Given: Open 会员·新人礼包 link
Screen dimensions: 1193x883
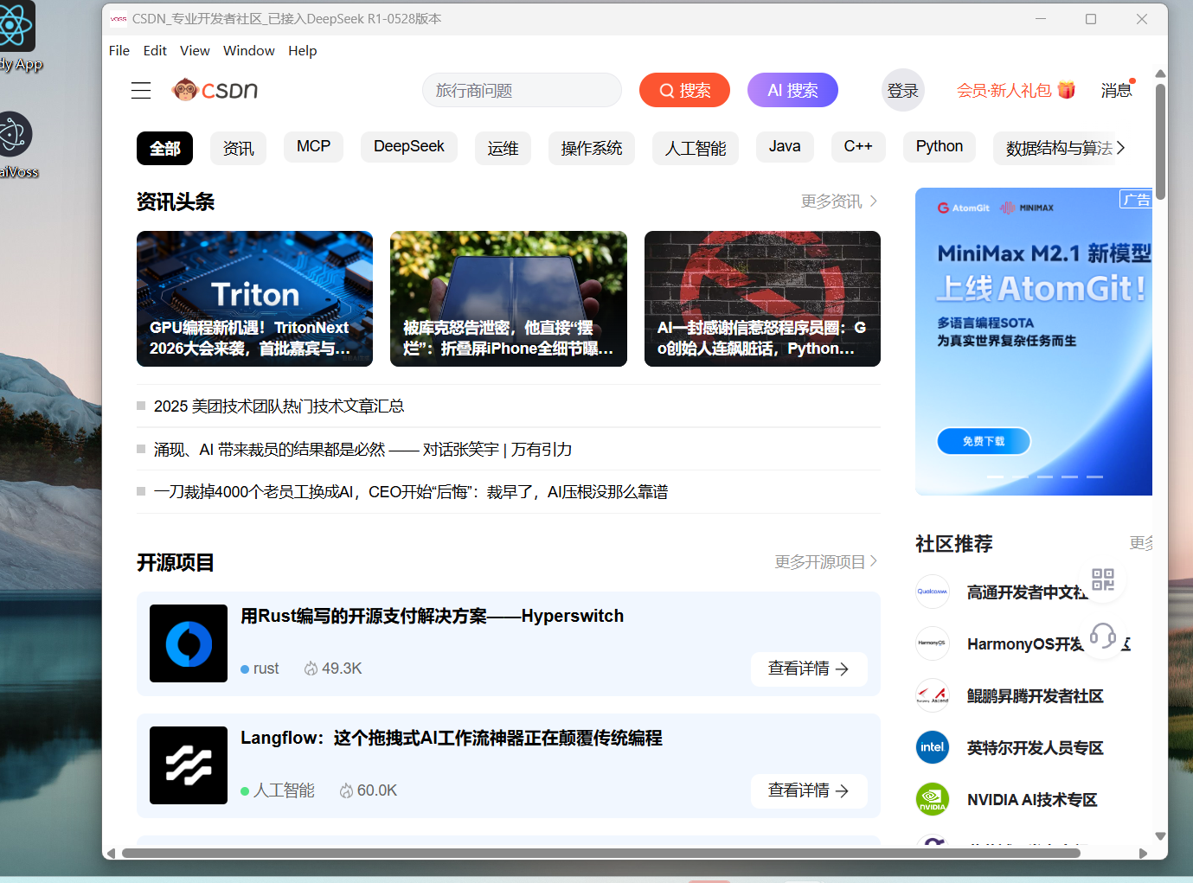Looking at the screenshot, I should [x=1004, y=90].
